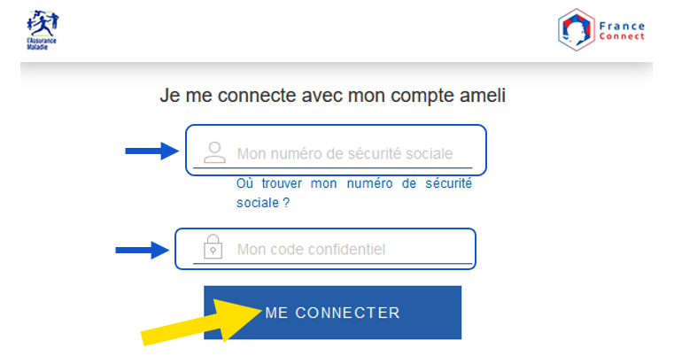Click the grey shadow bar under the header

(337, 71)
